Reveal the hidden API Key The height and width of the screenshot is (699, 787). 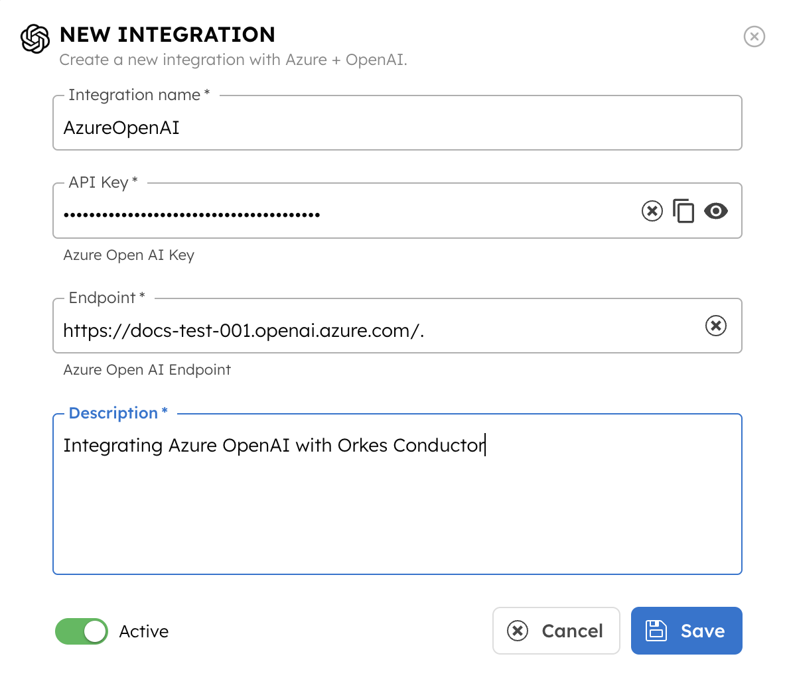coord(716,211)
